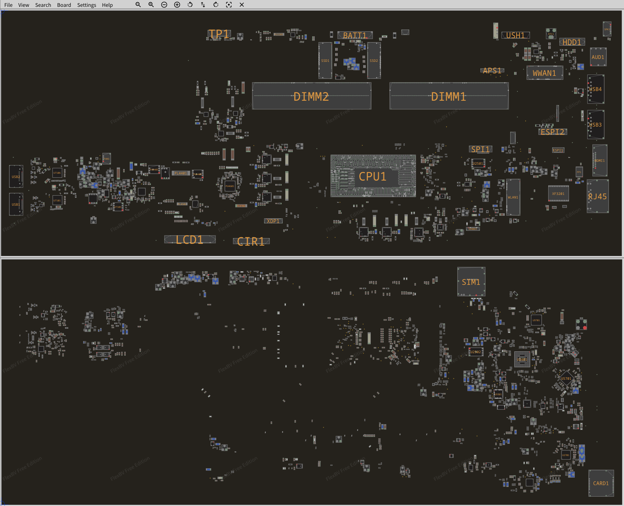Viewport: 624px width, 506px height.
Task: Select the CPU1 component on the board
Action: point(373,176)
